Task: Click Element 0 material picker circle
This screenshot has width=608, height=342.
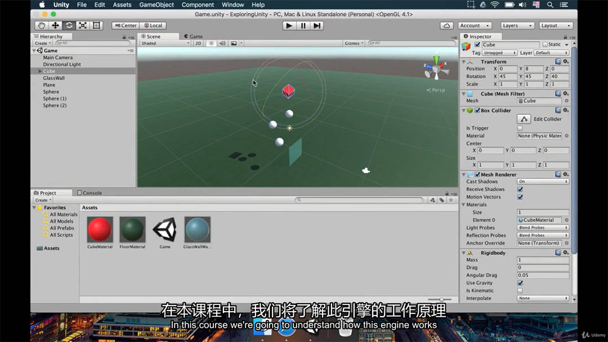Action: [x=566, y=220]
